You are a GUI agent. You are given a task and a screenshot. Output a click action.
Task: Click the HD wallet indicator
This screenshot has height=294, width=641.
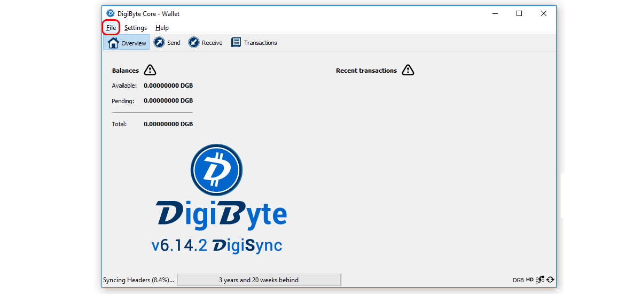pyautogui.click(x=529, y=280)
